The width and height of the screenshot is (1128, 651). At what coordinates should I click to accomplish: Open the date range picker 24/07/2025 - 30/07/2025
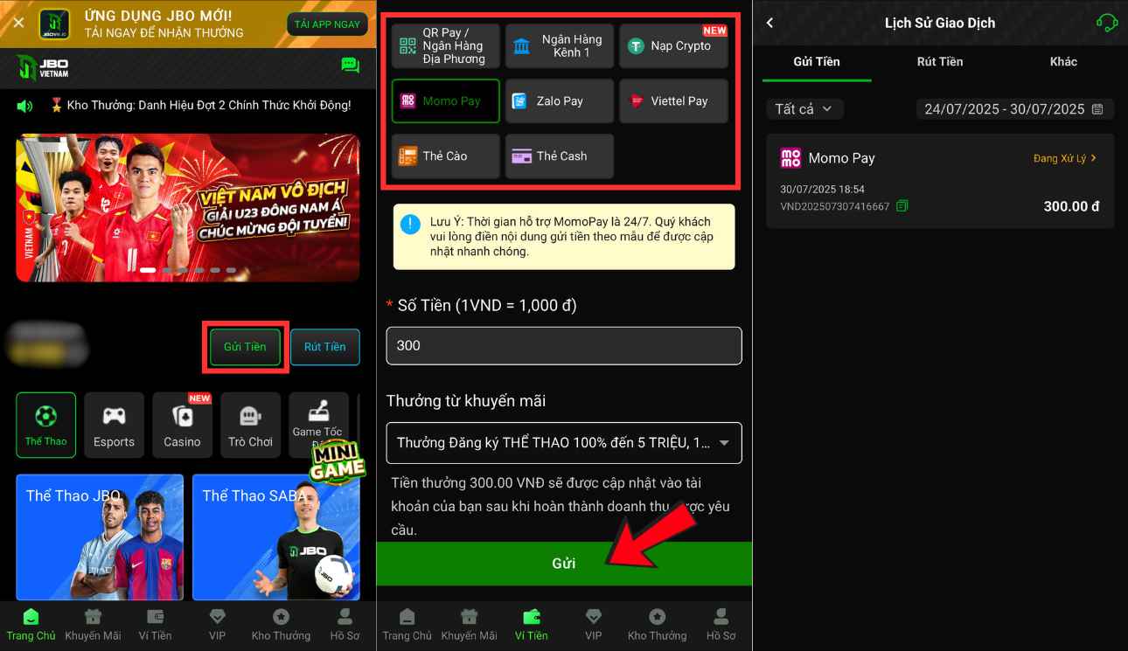[x=1014, y=109]
